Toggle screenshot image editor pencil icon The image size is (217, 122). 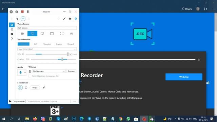coord(44,87)
